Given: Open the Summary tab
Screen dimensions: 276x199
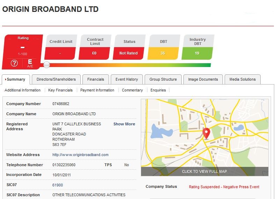Looking at the screenshot, I should click(x=16, y=79).
